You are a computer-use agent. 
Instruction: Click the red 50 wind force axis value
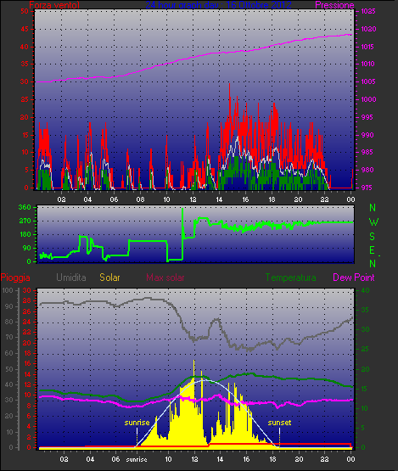click(x=25, y=11)
